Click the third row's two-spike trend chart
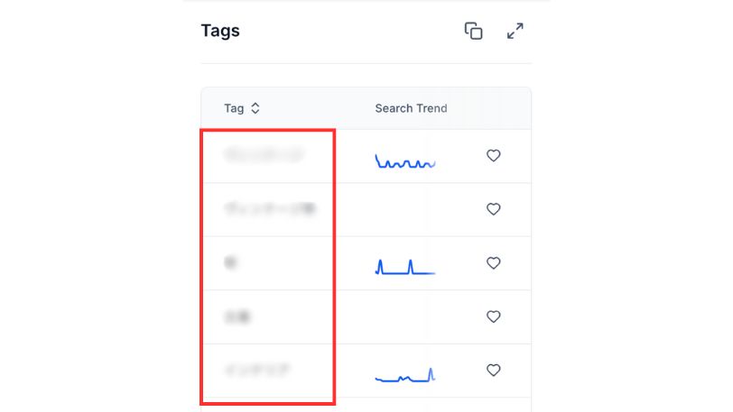The width and height of the screenshot is (733, 412). 405,267
